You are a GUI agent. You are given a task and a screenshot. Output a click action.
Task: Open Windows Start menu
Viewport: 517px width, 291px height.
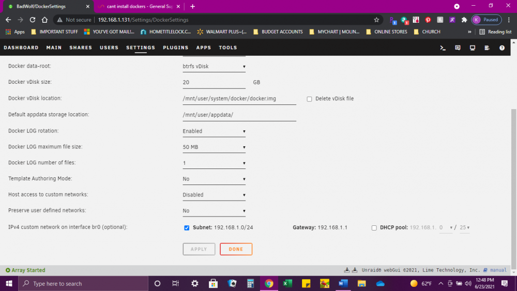pyautogui.click(x=9, y=283)
